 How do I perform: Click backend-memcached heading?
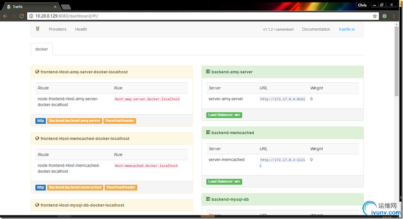233,132
